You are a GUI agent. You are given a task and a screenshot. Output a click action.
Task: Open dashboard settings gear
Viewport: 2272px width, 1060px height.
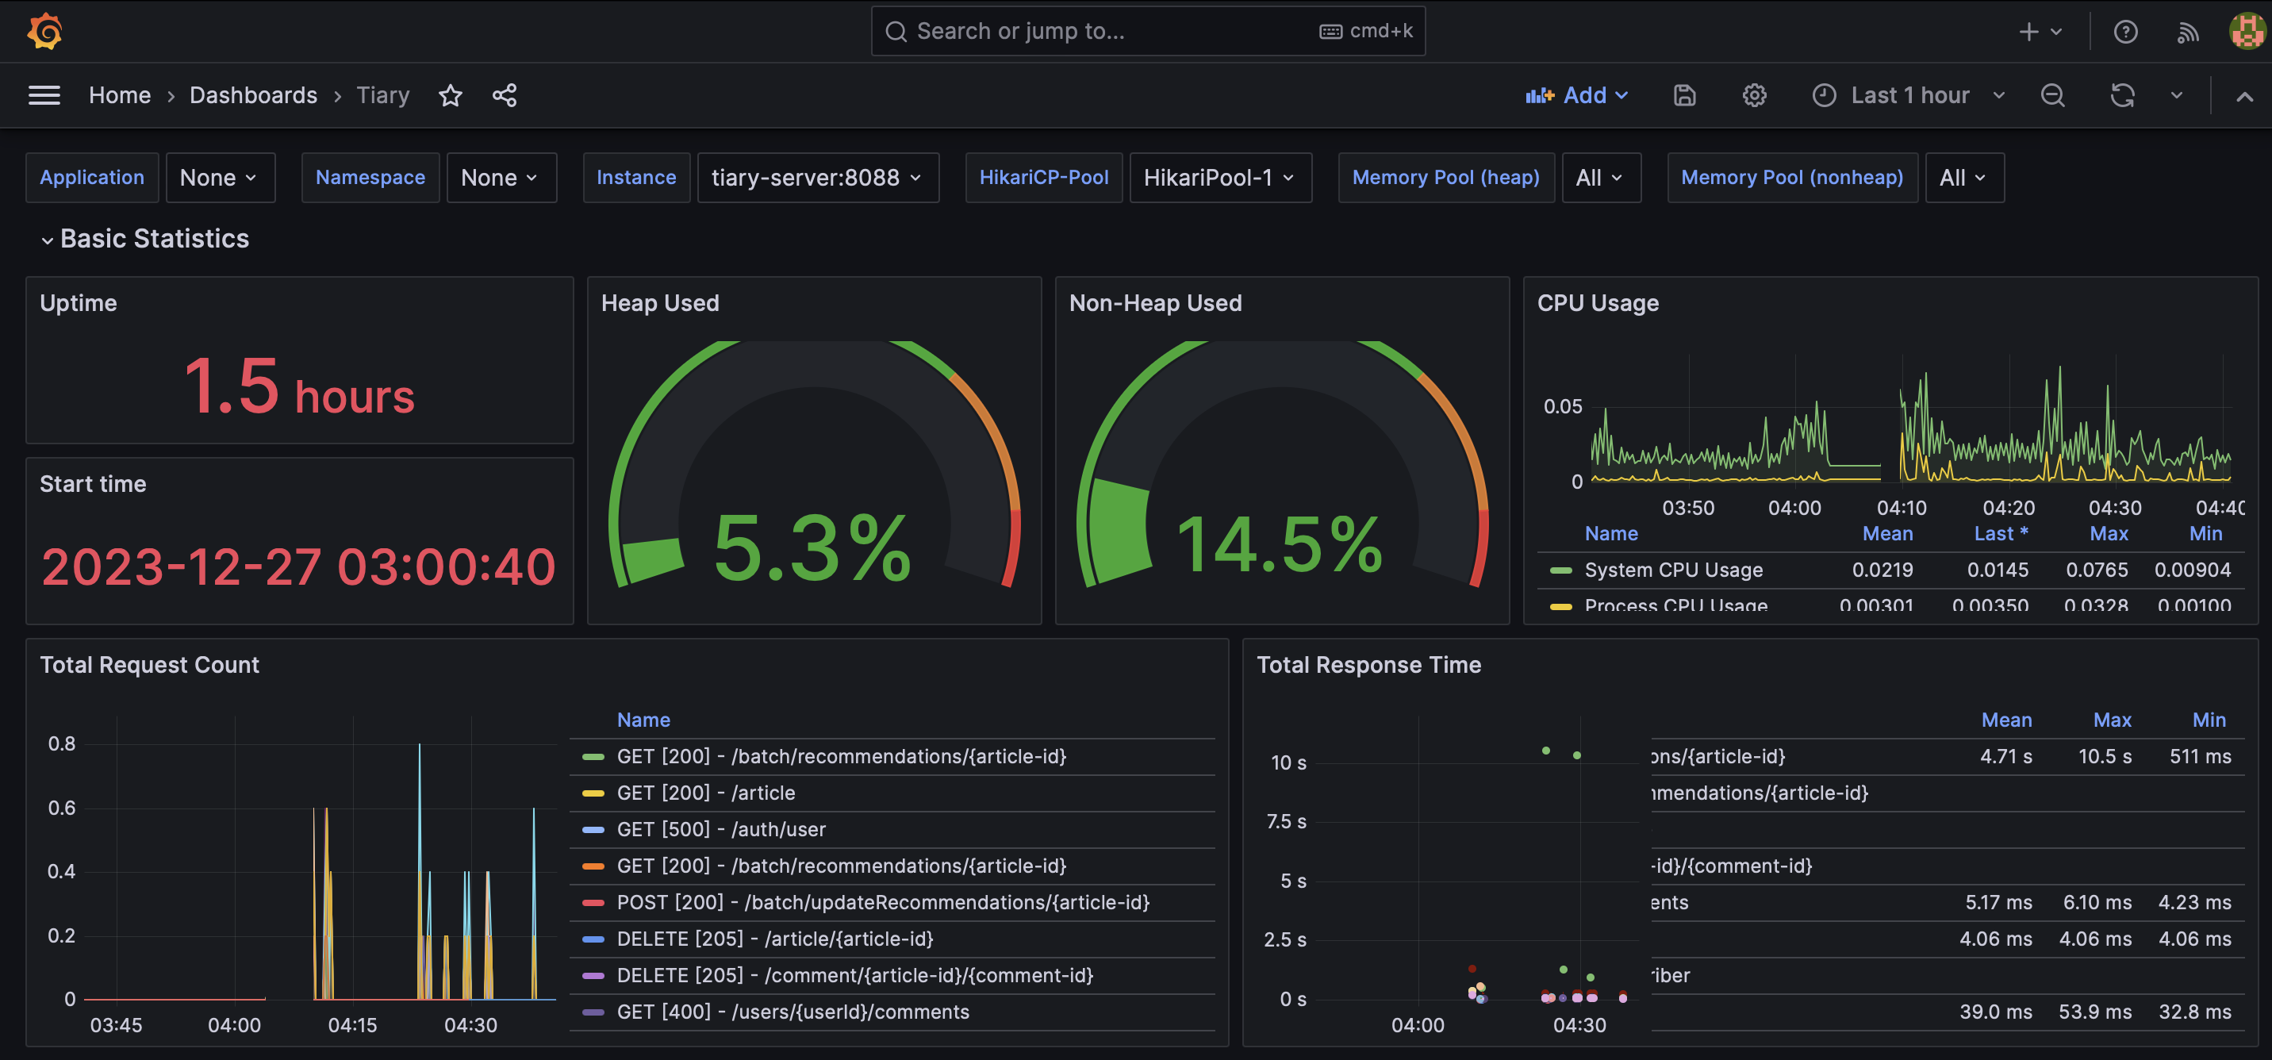click(1754, 95)
